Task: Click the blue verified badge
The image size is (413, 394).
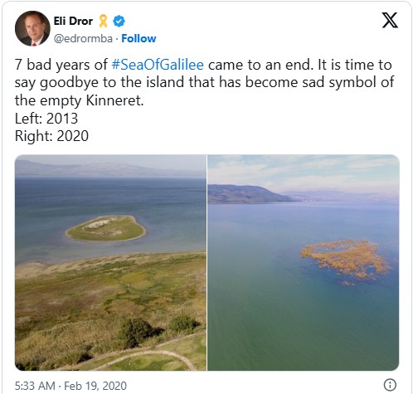Action: coord(119,22)
